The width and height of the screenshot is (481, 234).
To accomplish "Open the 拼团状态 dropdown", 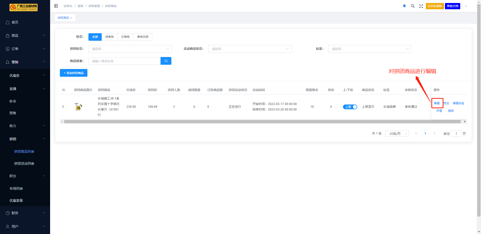I will tap(130, 49).
